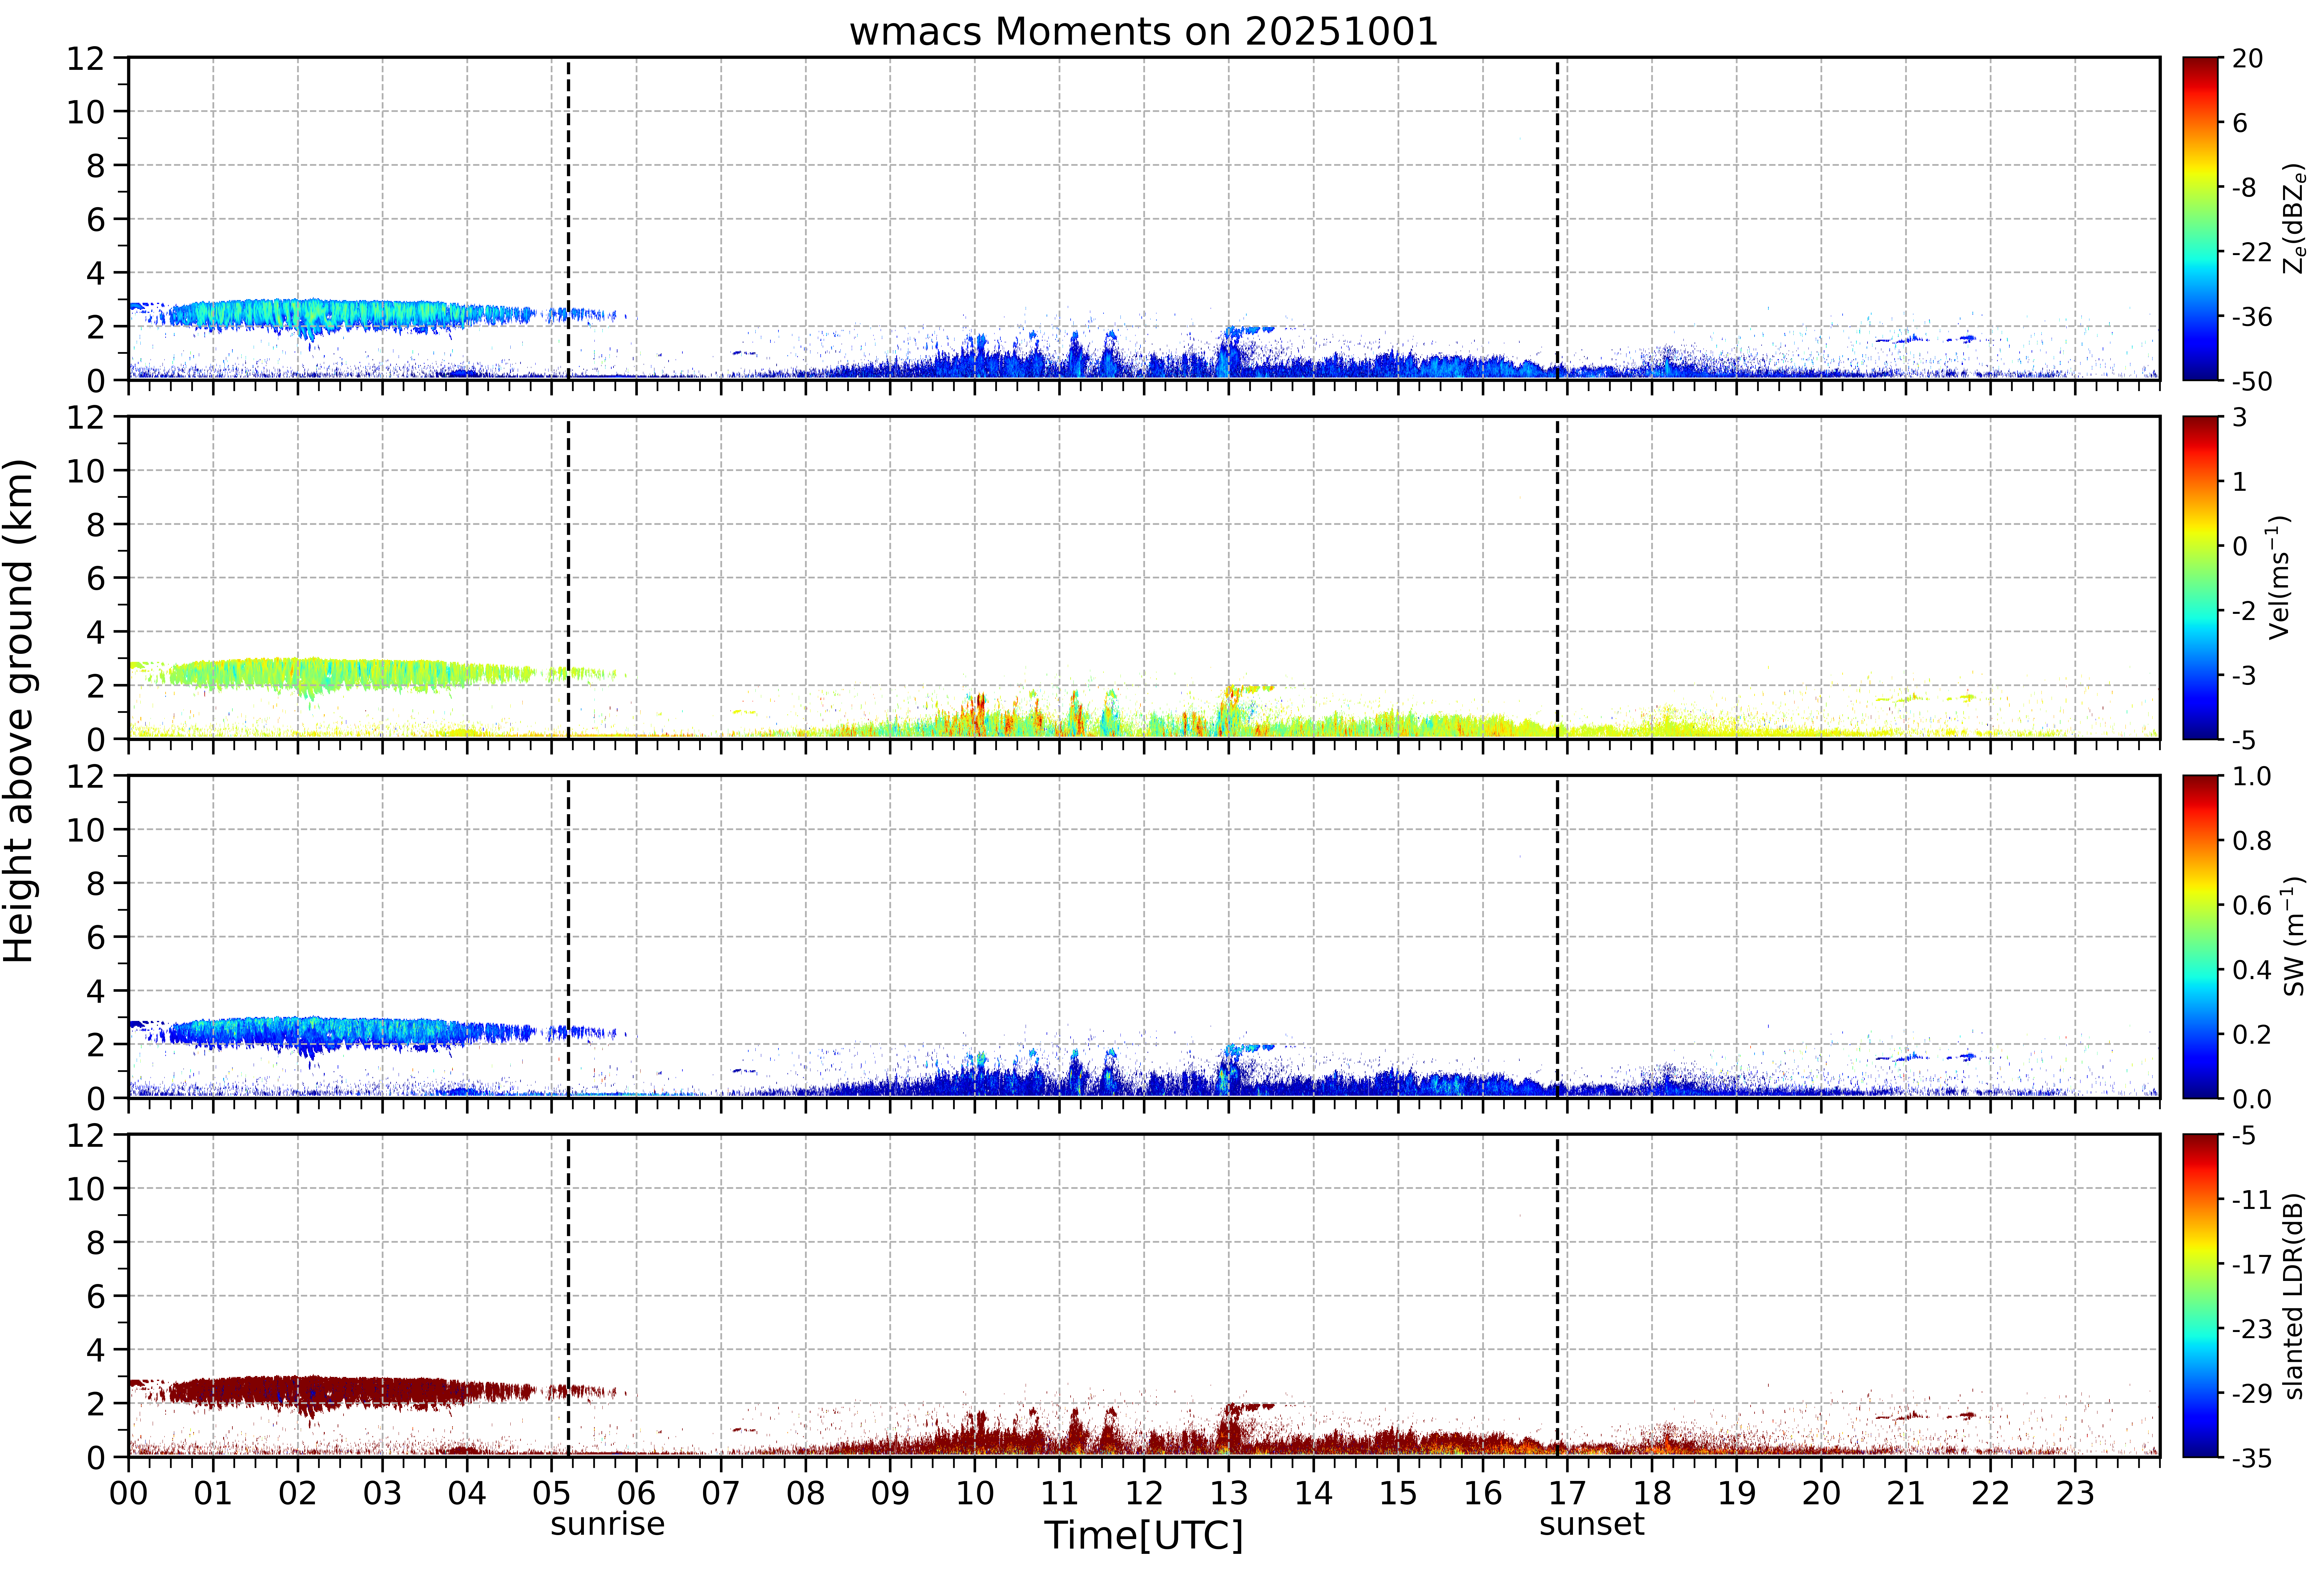Screen dimensions: 2324x1572
Task: Click the sunset label below the time axis
Action: (1591, 1524)
